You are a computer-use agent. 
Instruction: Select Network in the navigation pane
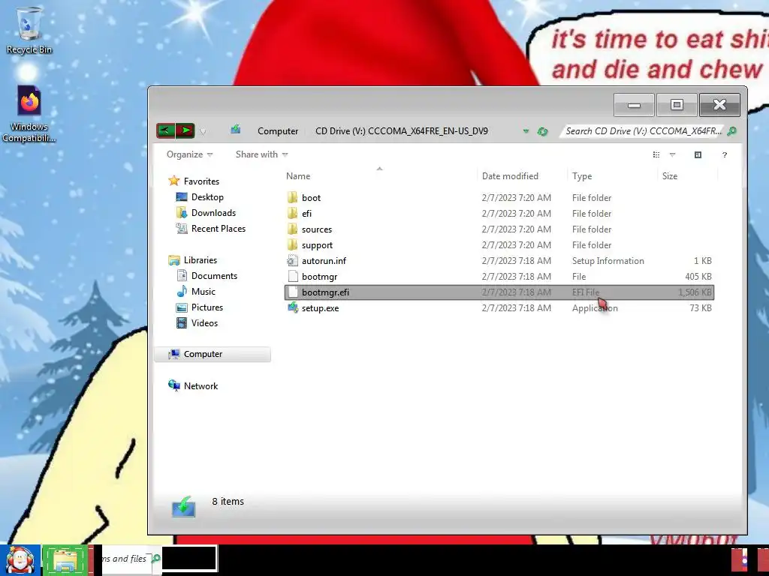[x=201, y=386]
